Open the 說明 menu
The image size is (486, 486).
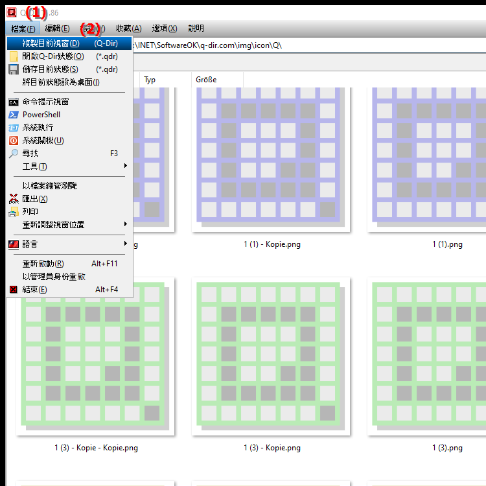196,29
